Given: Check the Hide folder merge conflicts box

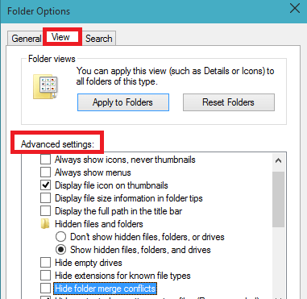Looking at the screenshot, I should coord(45,289).
